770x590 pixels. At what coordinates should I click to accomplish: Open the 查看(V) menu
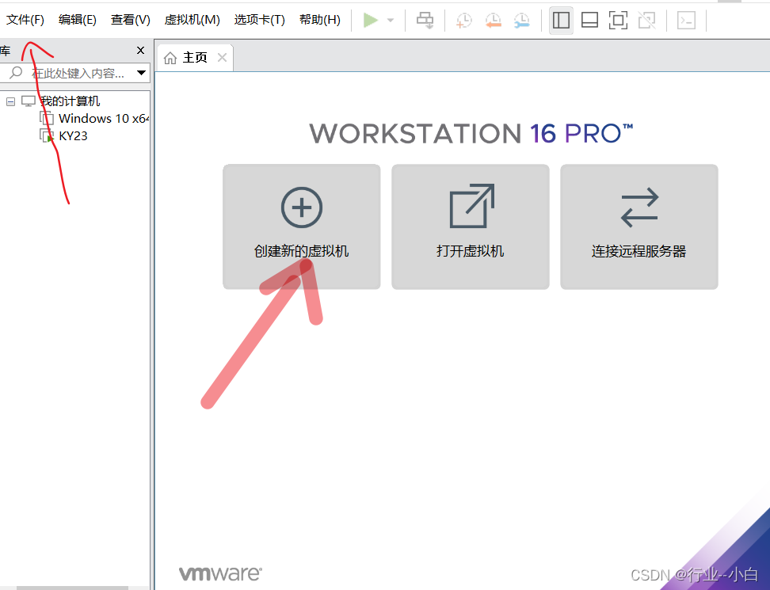point(130,20)
